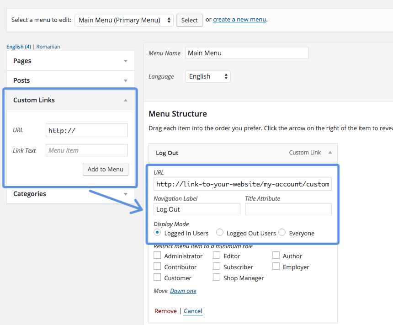Open the Language dropdown
Image resolution: width=393 pixels, height=325 pixels.
tap(207, 76)
